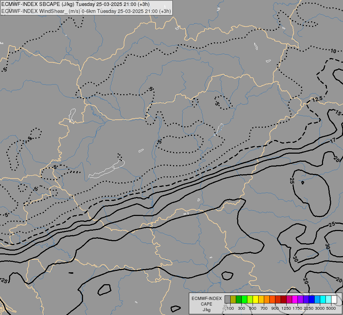Pick the dark green legend swatch
The height and width of the screenshot is (315, 343).
point(239,300)
